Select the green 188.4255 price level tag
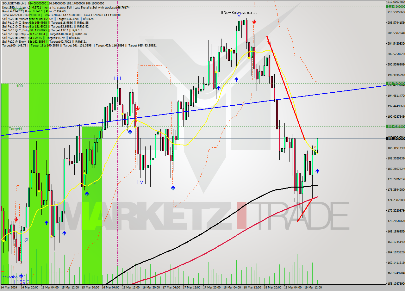Screen dimensions: 405x291 click(396, 126)
